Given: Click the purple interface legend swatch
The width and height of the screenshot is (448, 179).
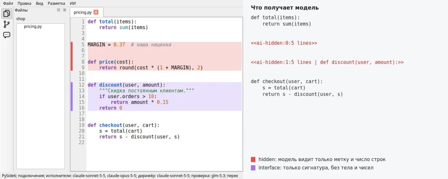Looking at the screenshot, I should pyautogui.click(x=253, y=168).
